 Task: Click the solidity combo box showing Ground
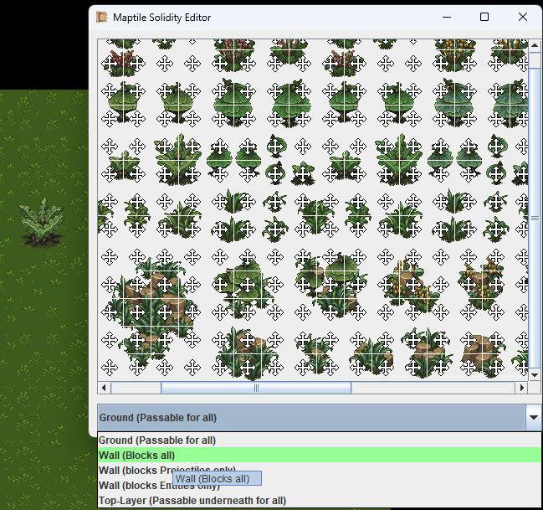(310, 417)
